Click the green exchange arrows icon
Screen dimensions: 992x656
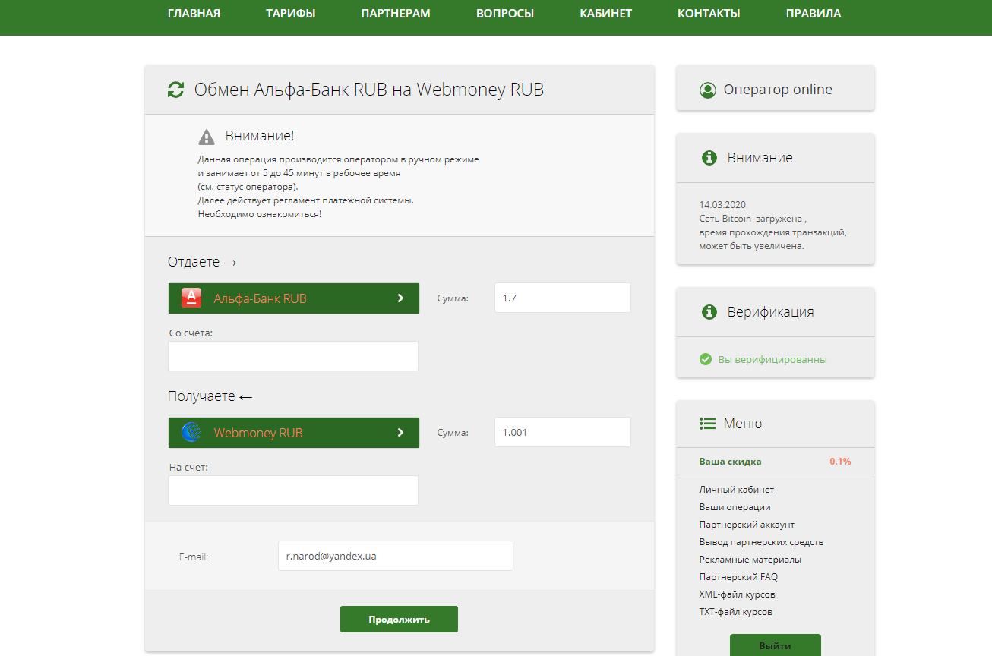pyautogui.click(x=175, y=90)
